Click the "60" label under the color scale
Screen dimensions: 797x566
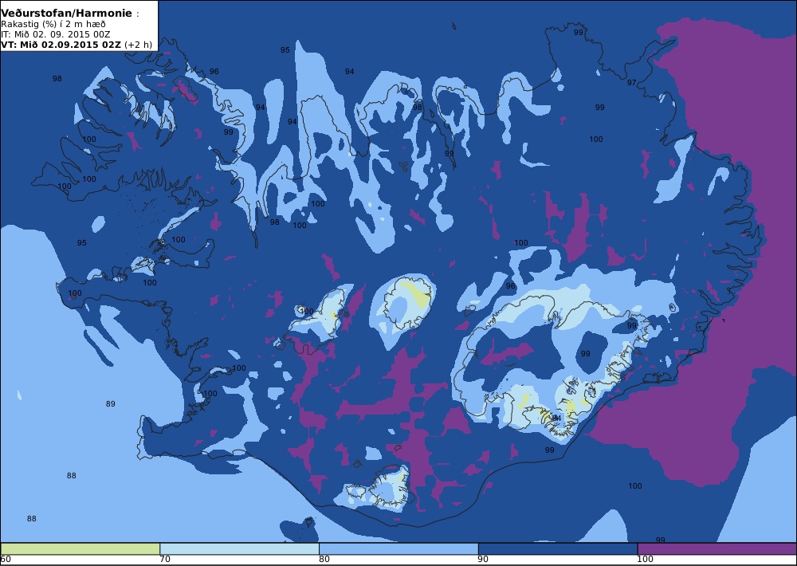tap(6, 560)
